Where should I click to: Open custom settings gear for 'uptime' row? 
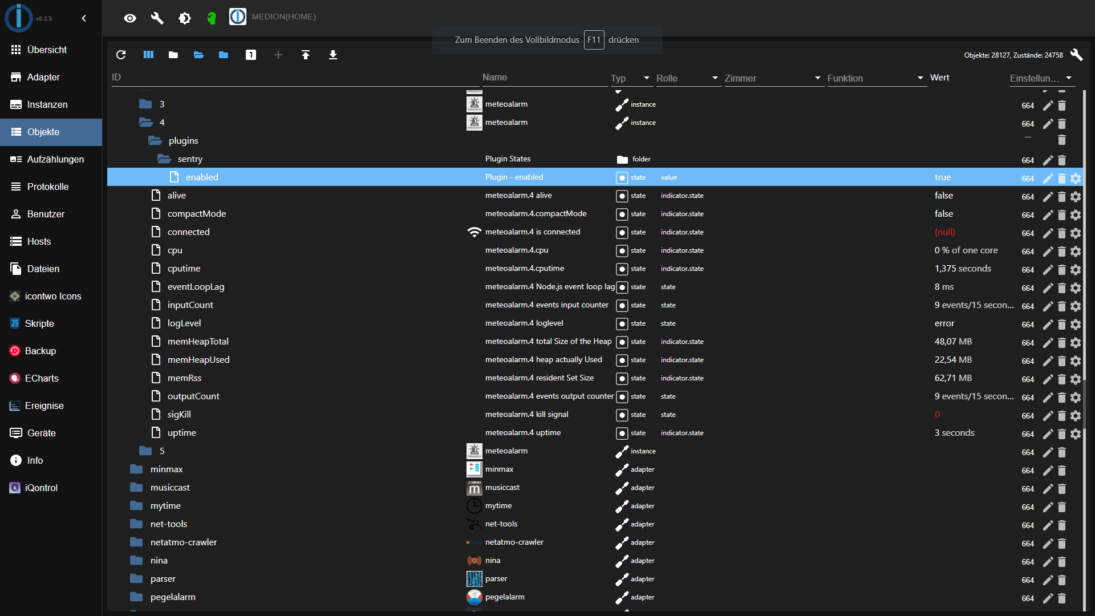[1076, 434]
